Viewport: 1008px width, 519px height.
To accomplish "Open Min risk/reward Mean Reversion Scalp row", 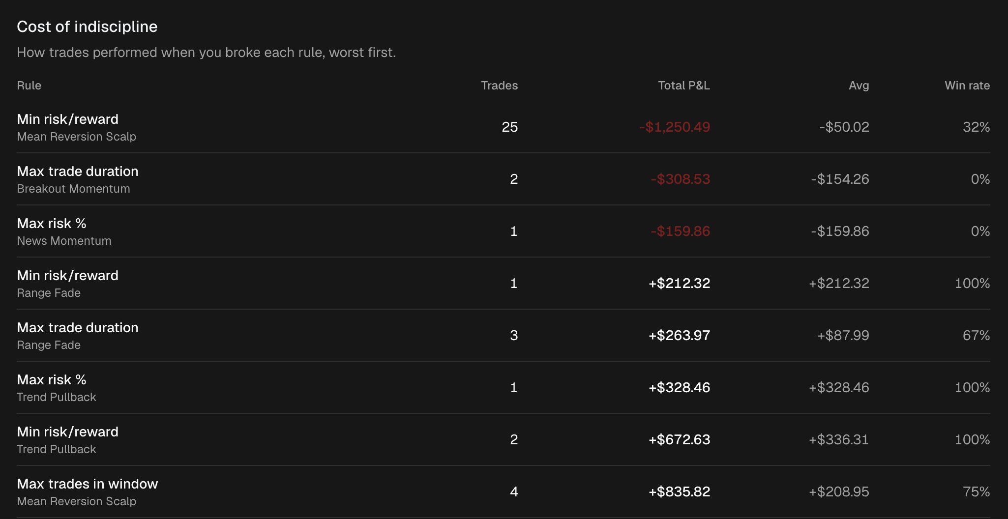I will 504,127.
